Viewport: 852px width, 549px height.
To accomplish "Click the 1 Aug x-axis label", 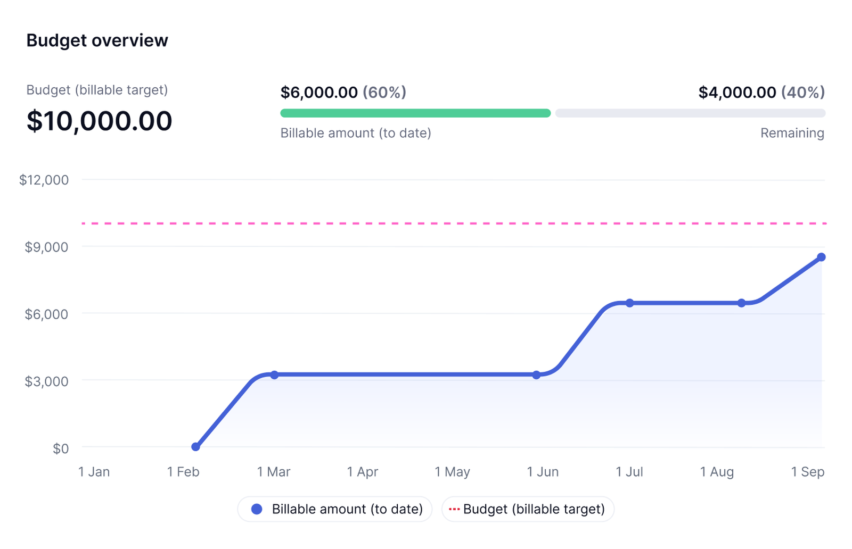I will point(717,472).
